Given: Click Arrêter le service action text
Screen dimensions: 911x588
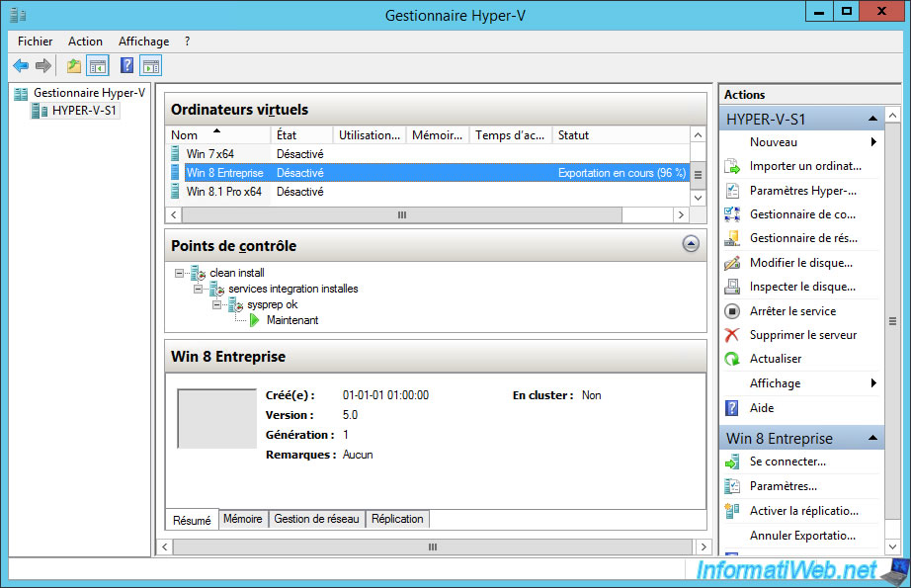Looking at the screenshot, I should click(793, 311).
